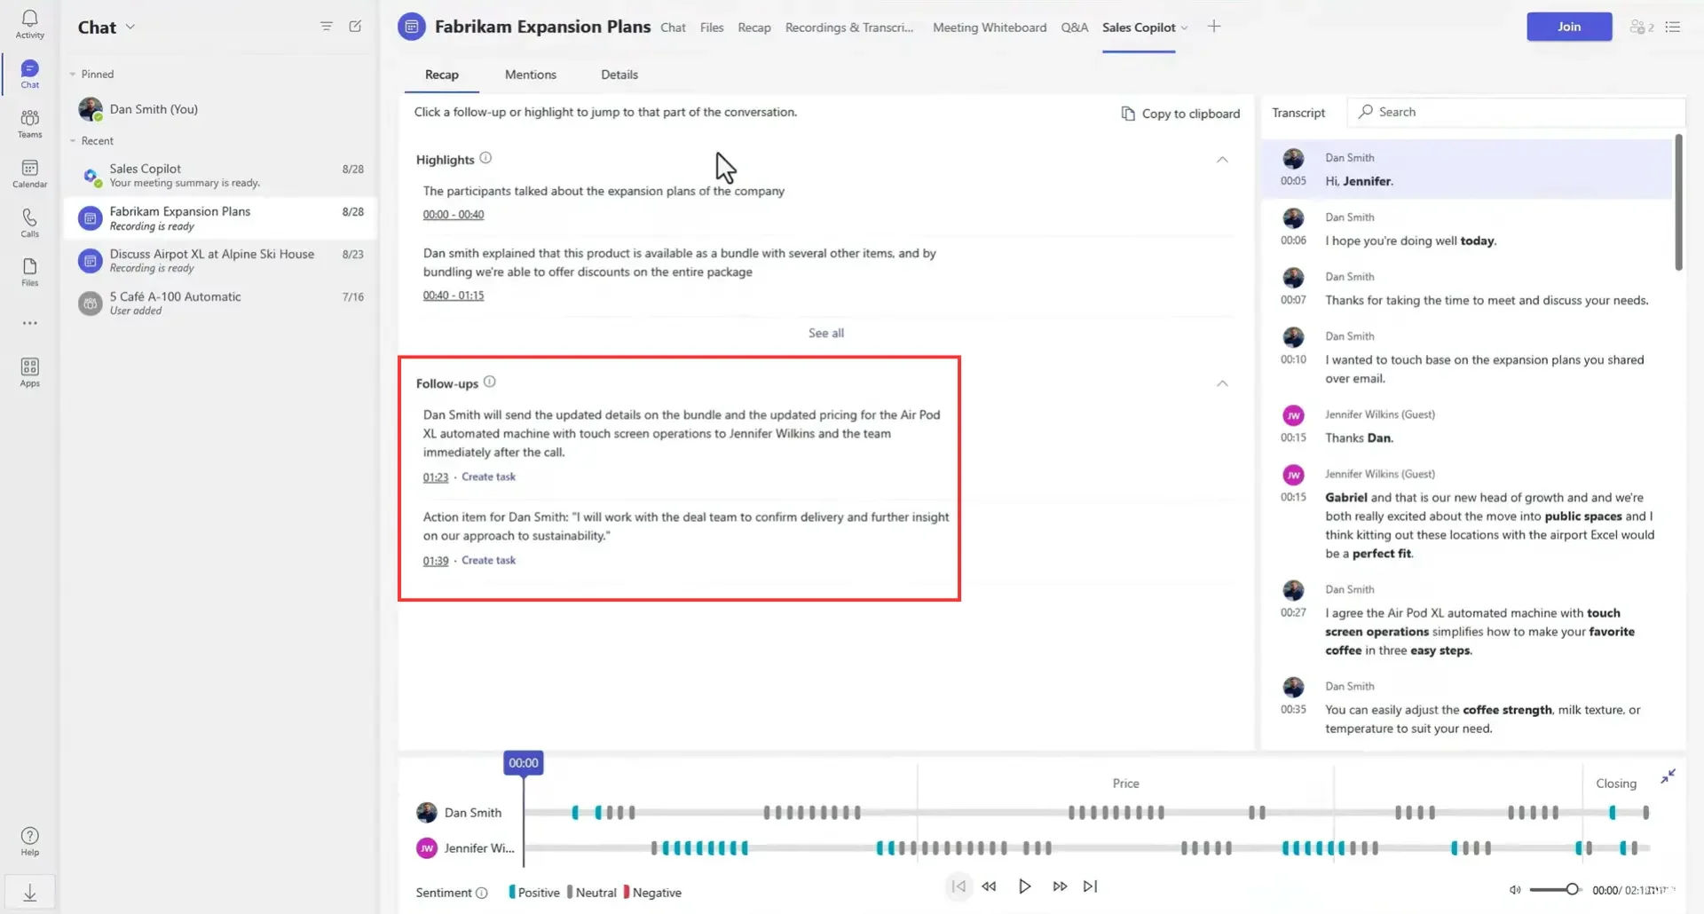Collapse the timeline panel with shrink icon
This screenshot has height=914, width=1704.
click(1668, 776)
